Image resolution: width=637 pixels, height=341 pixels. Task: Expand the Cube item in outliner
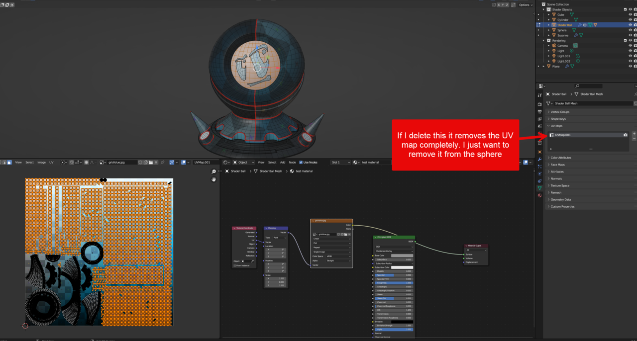click(x=549, y=15)
